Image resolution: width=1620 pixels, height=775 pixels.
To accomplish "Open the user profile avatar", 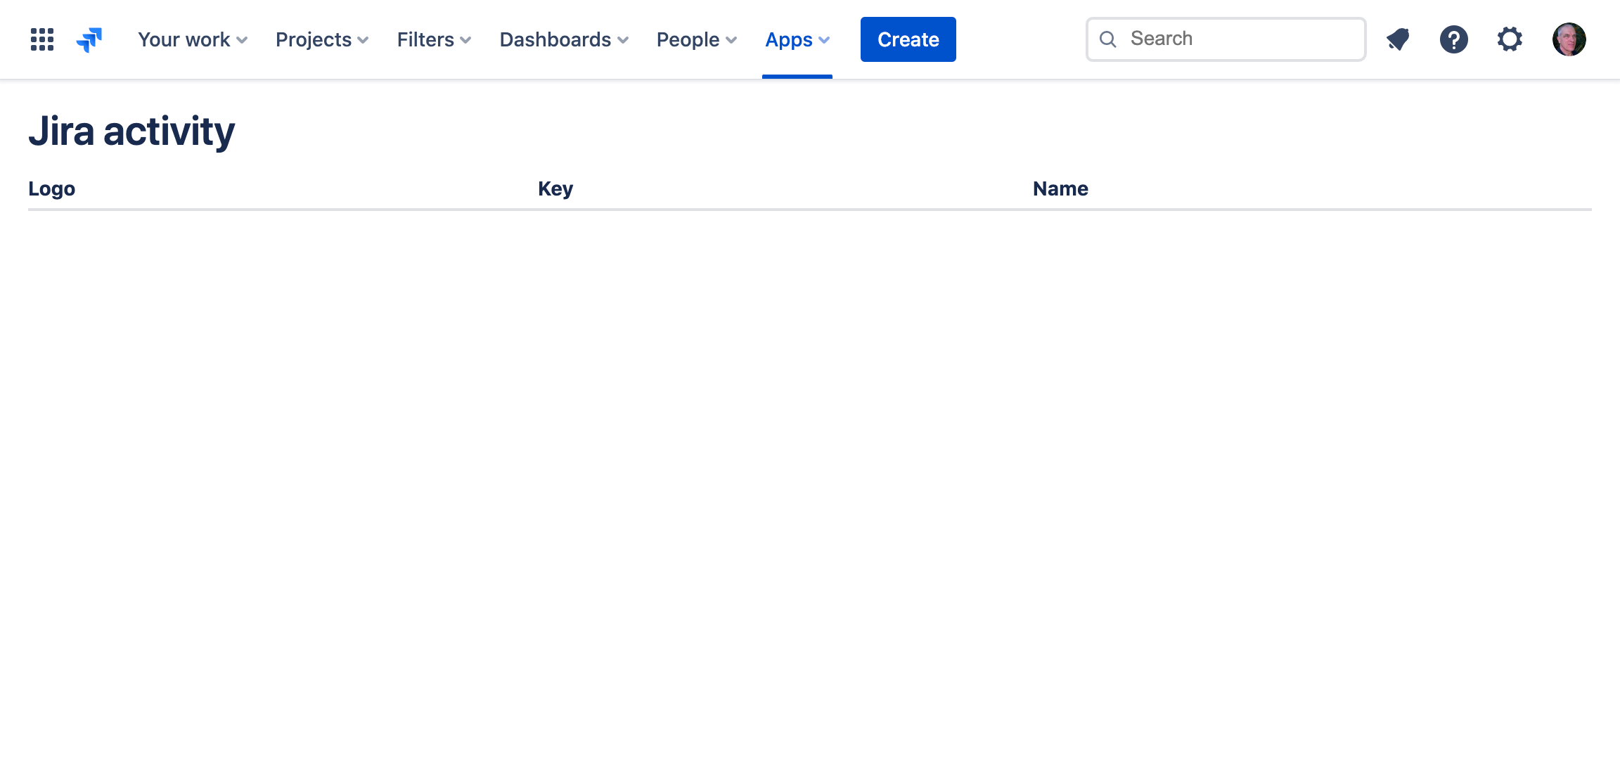I will point(1569,39).
